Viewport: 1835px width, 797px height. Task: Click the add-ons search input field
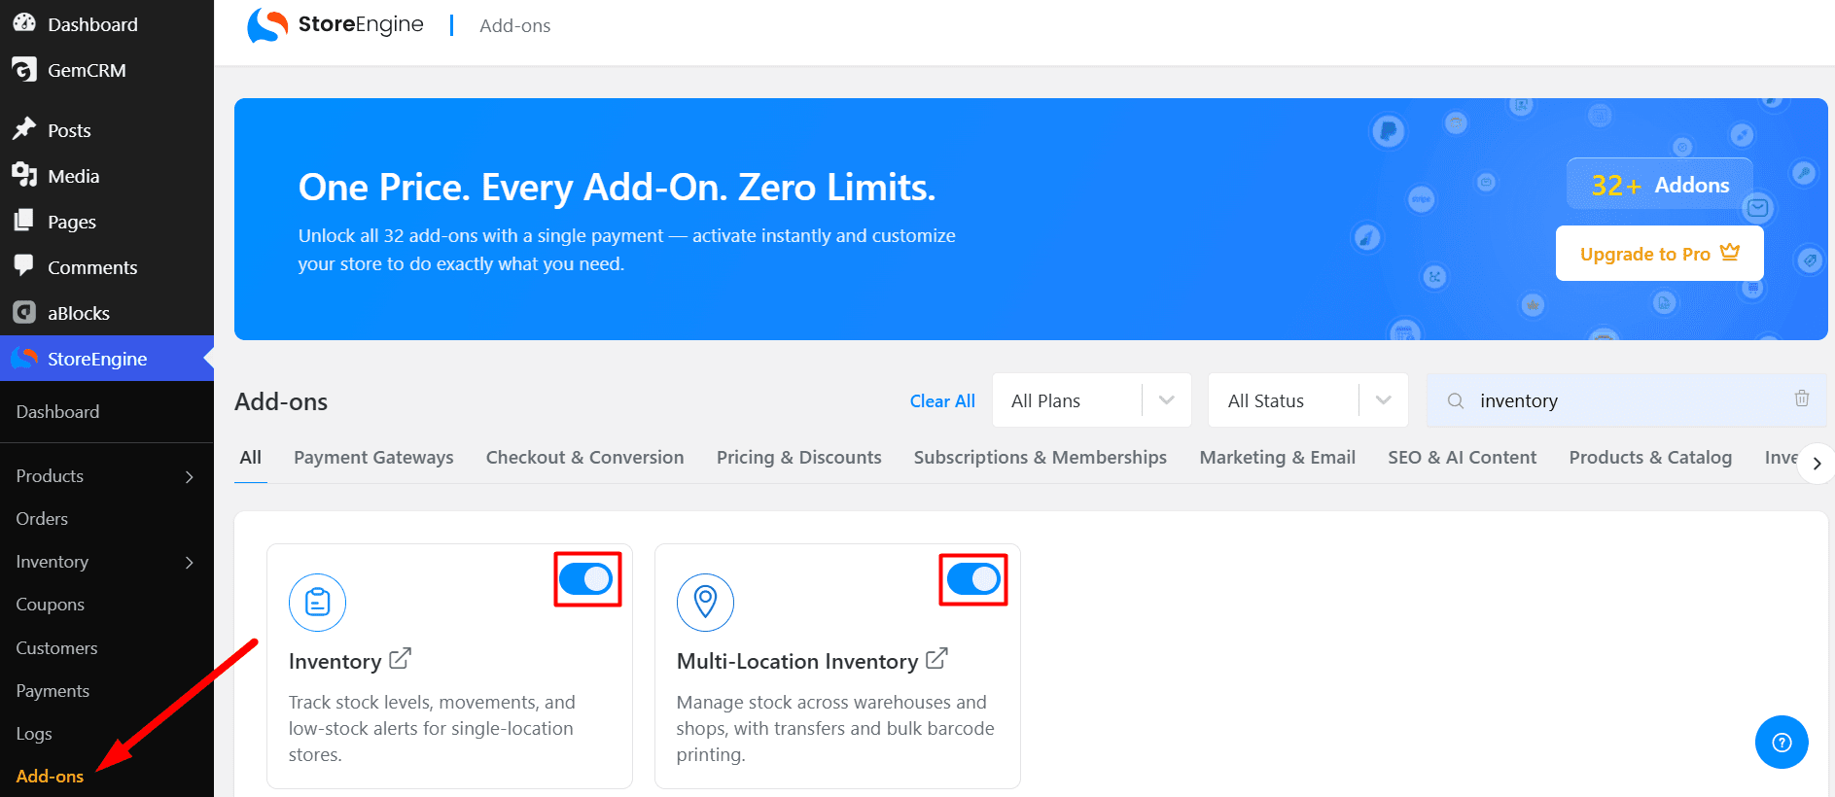point(1626,400)
